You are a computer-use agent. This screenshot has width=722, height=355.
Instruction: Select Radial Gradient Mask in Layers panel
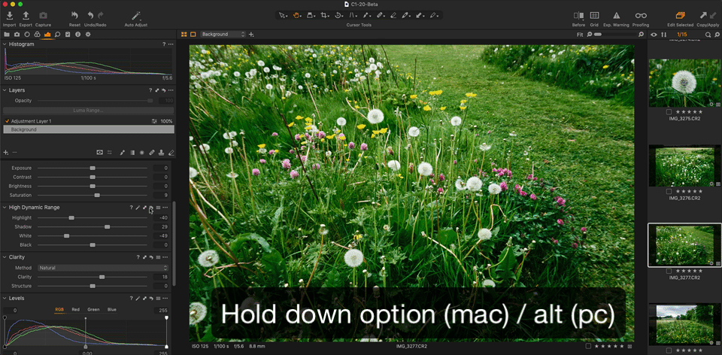tap(142, 153)
